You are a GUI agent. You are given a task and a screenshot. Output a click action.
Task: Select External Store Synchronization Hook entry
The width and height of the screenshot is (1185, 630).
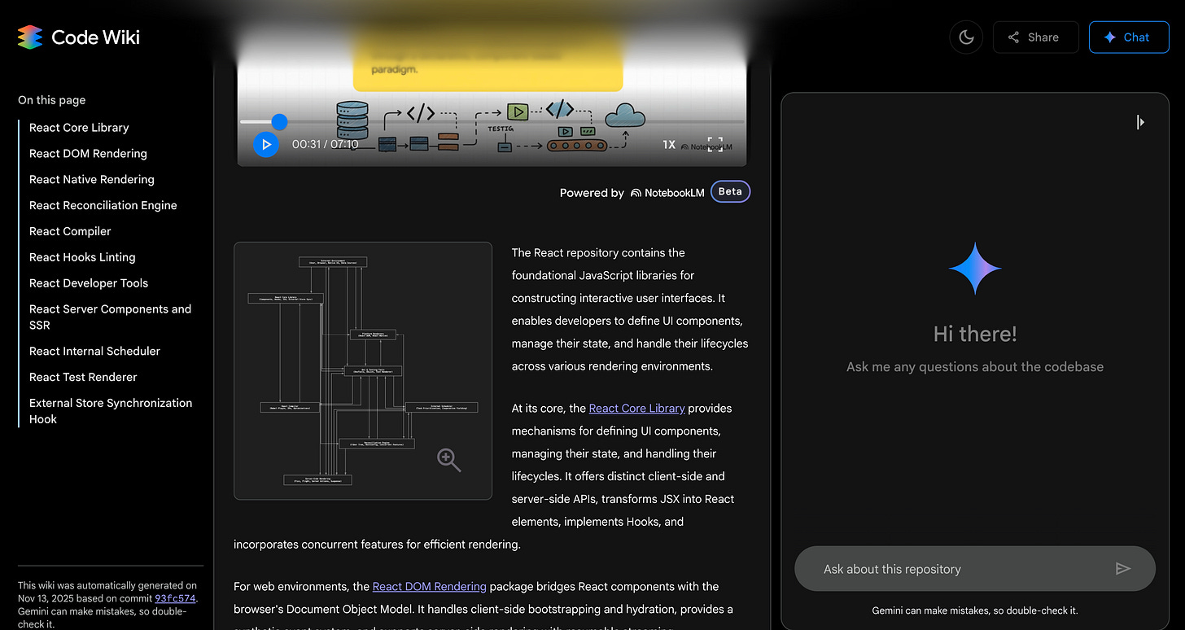point(111,411)
